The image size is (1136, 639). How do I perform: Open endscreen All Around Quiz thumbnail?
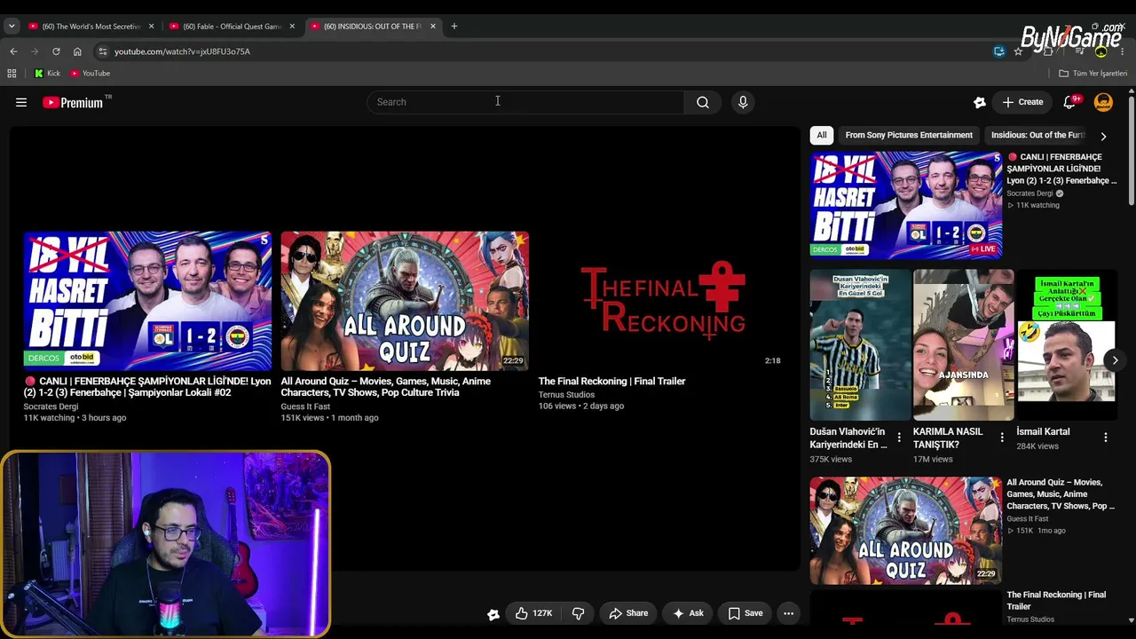[405, 301]
